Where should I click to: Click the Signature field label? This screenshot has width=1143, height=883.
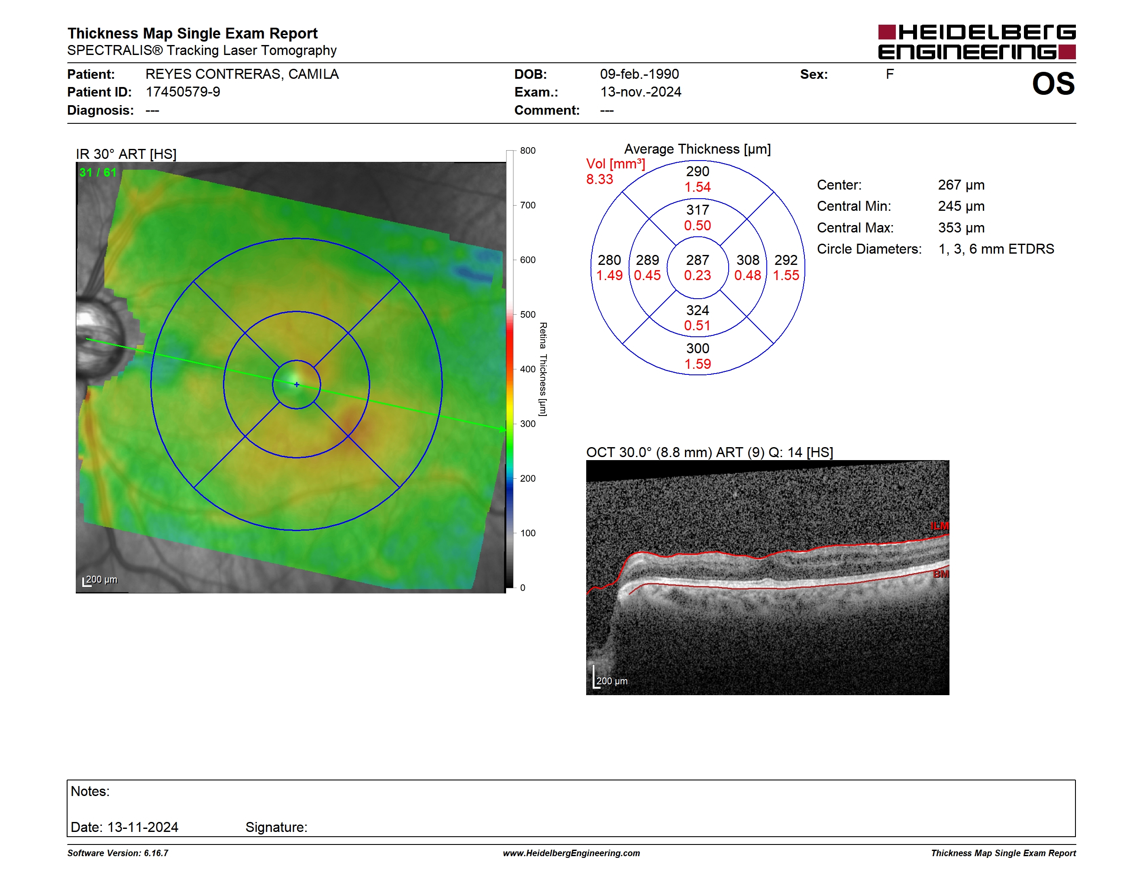[x=276, y=827]
